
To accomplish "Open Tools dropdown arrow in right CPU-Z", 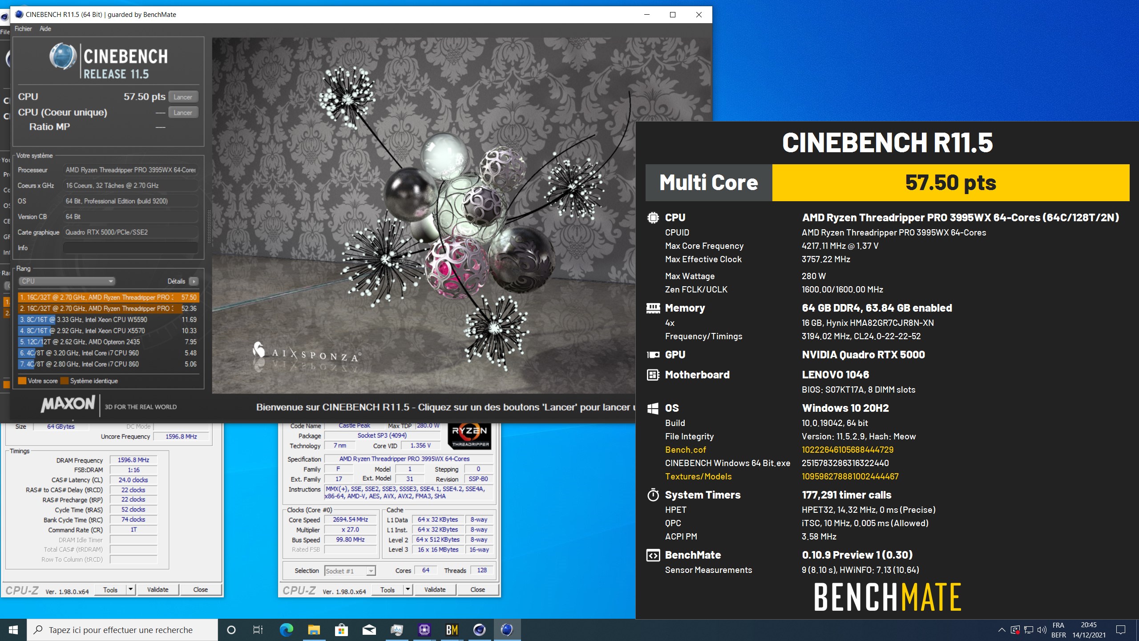I will point(408,590).
